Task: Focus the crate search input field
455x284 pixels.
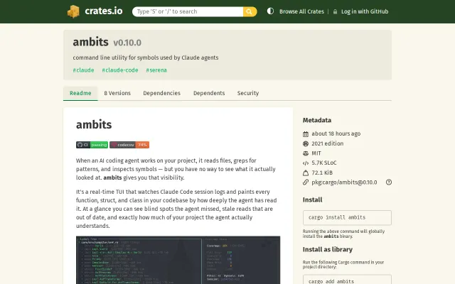Action: (188, 11)
